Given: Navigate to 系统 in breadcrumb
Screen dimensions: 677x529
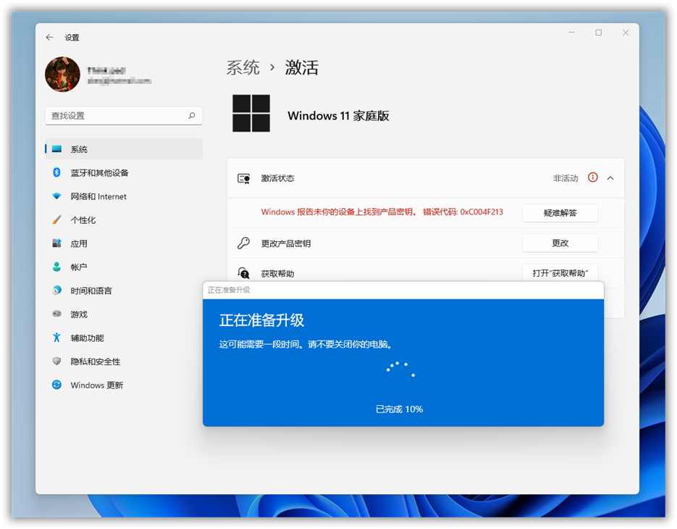Looking at the screenshot, I should 243,68.
